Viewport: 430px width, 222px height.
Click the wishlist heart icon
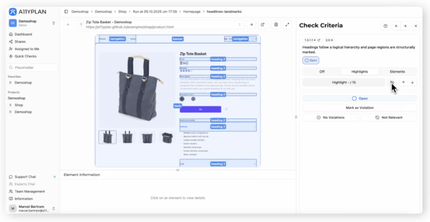click(226, 110)
